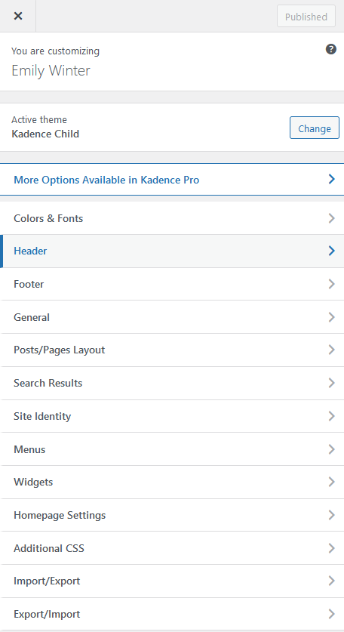Click the Kadence Child theme name

coord(45,134)
